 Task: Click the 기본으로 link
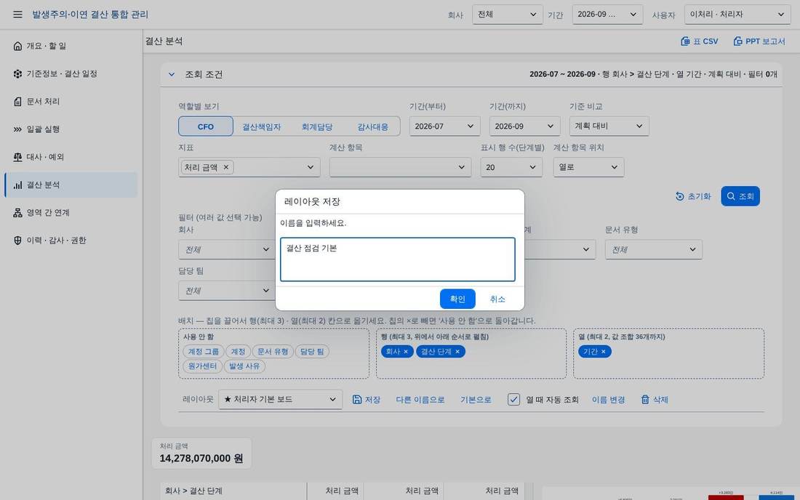click(x=476, y=400)
